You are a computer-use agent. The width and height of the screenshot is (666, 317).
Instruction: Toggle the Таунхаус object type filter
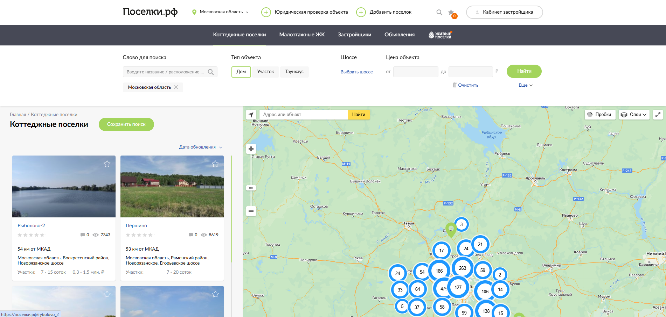click(x=294, y=72)
